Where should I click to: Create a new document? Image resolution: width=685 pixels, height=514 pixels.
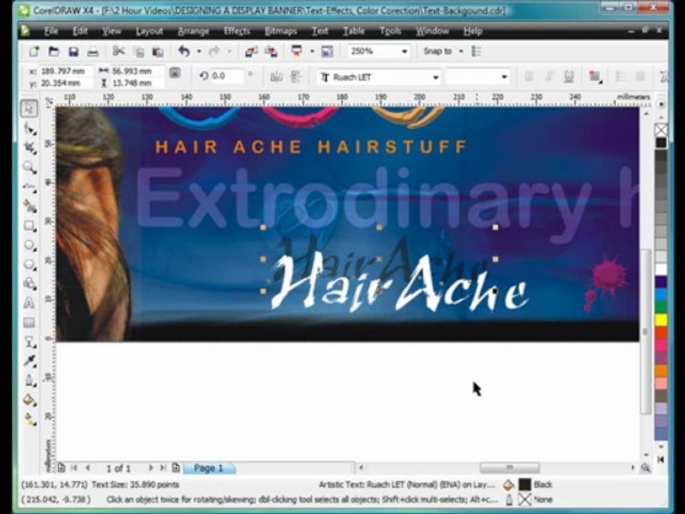click(34, 51)
